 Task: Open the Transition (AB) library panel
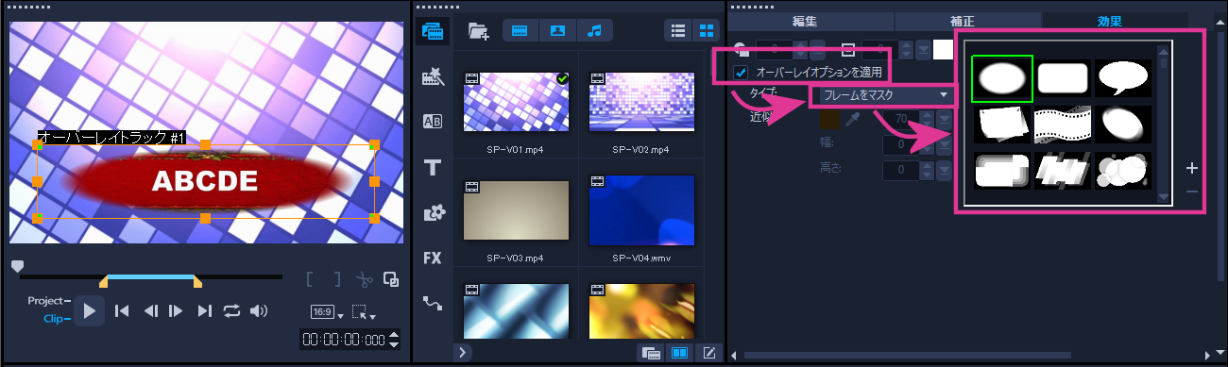point(434,121)
